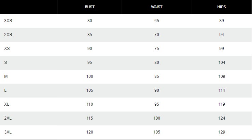This screenshot has height=140, width=252.
Task: Click the BUST column header
Action: coord(89,7)
